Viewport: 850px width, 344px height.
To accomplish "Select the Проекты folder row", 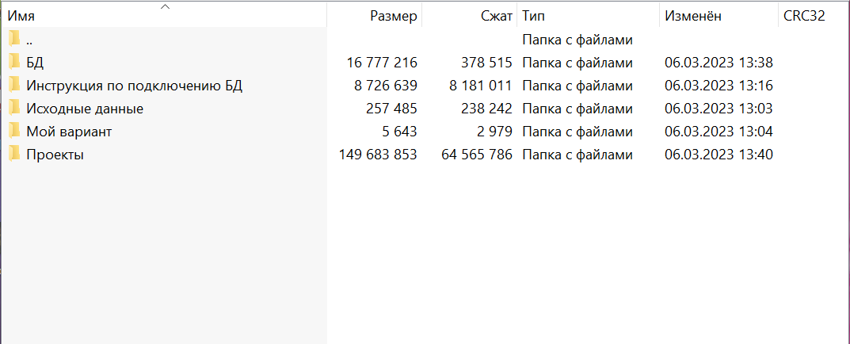I will (55, 155).
